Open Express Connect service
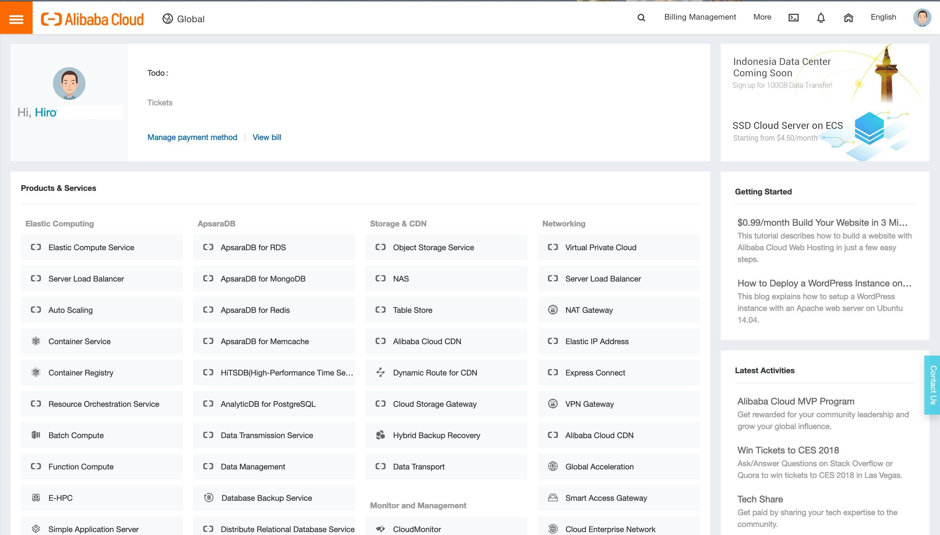This screenshot has width=940, height=535. click(x=619, y=372)
